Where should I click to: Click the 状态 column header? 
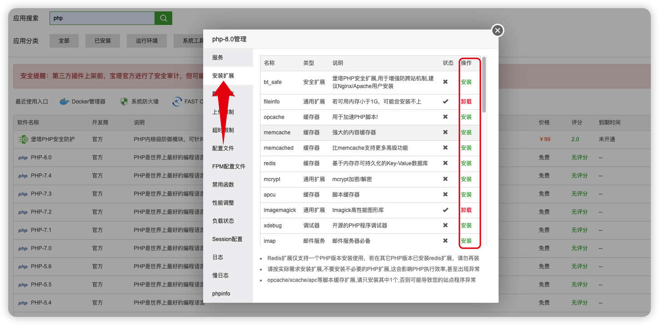(448, 63)
